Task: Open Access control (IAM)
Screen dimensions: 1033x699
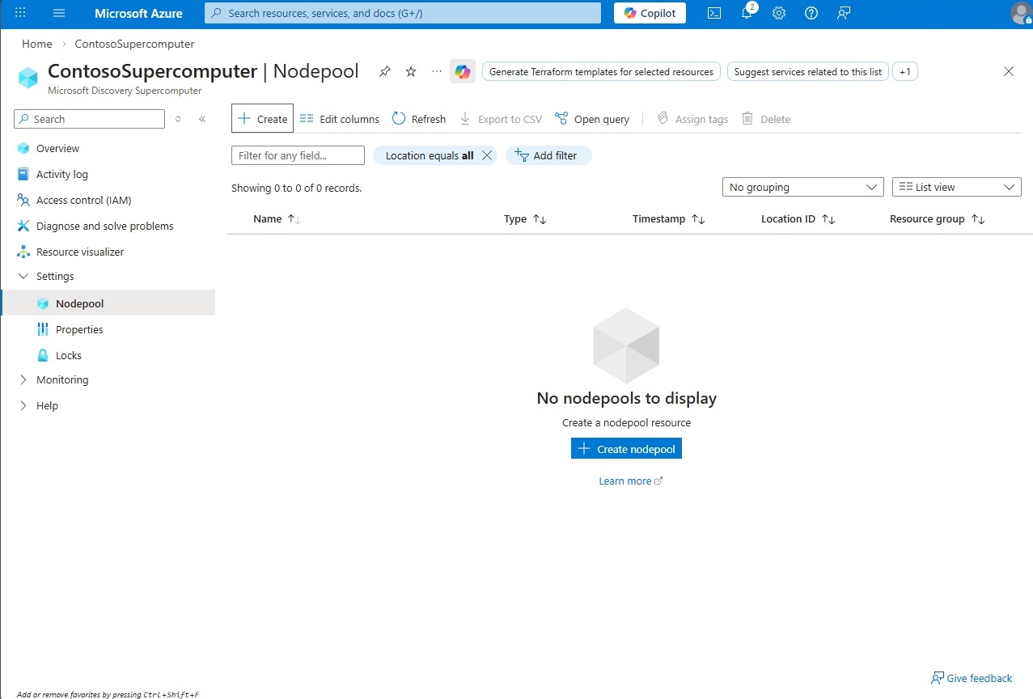Action: click(83, 200)
